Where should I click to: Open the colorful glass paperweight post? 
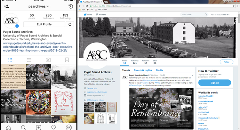click(39, 102)
